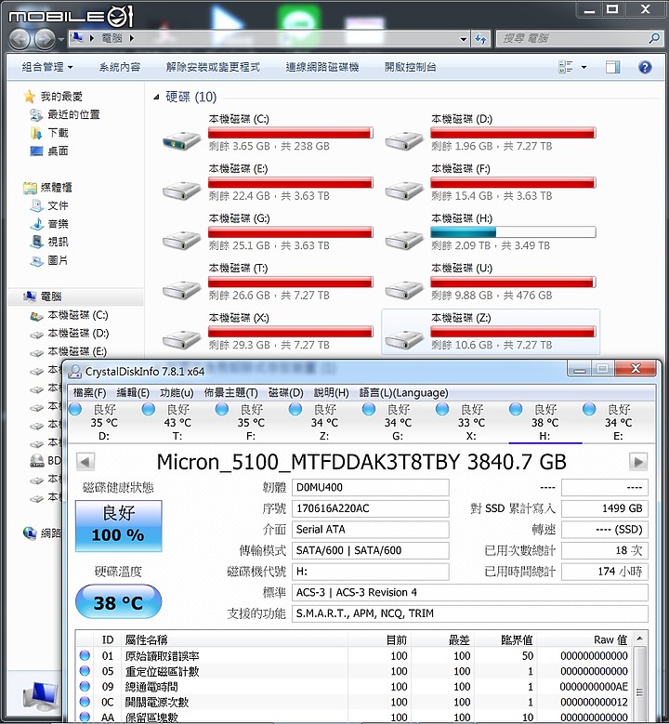Select the E: drive icon in main pane
The width and height of the screenshot is (669, 724).
[181, 190]
